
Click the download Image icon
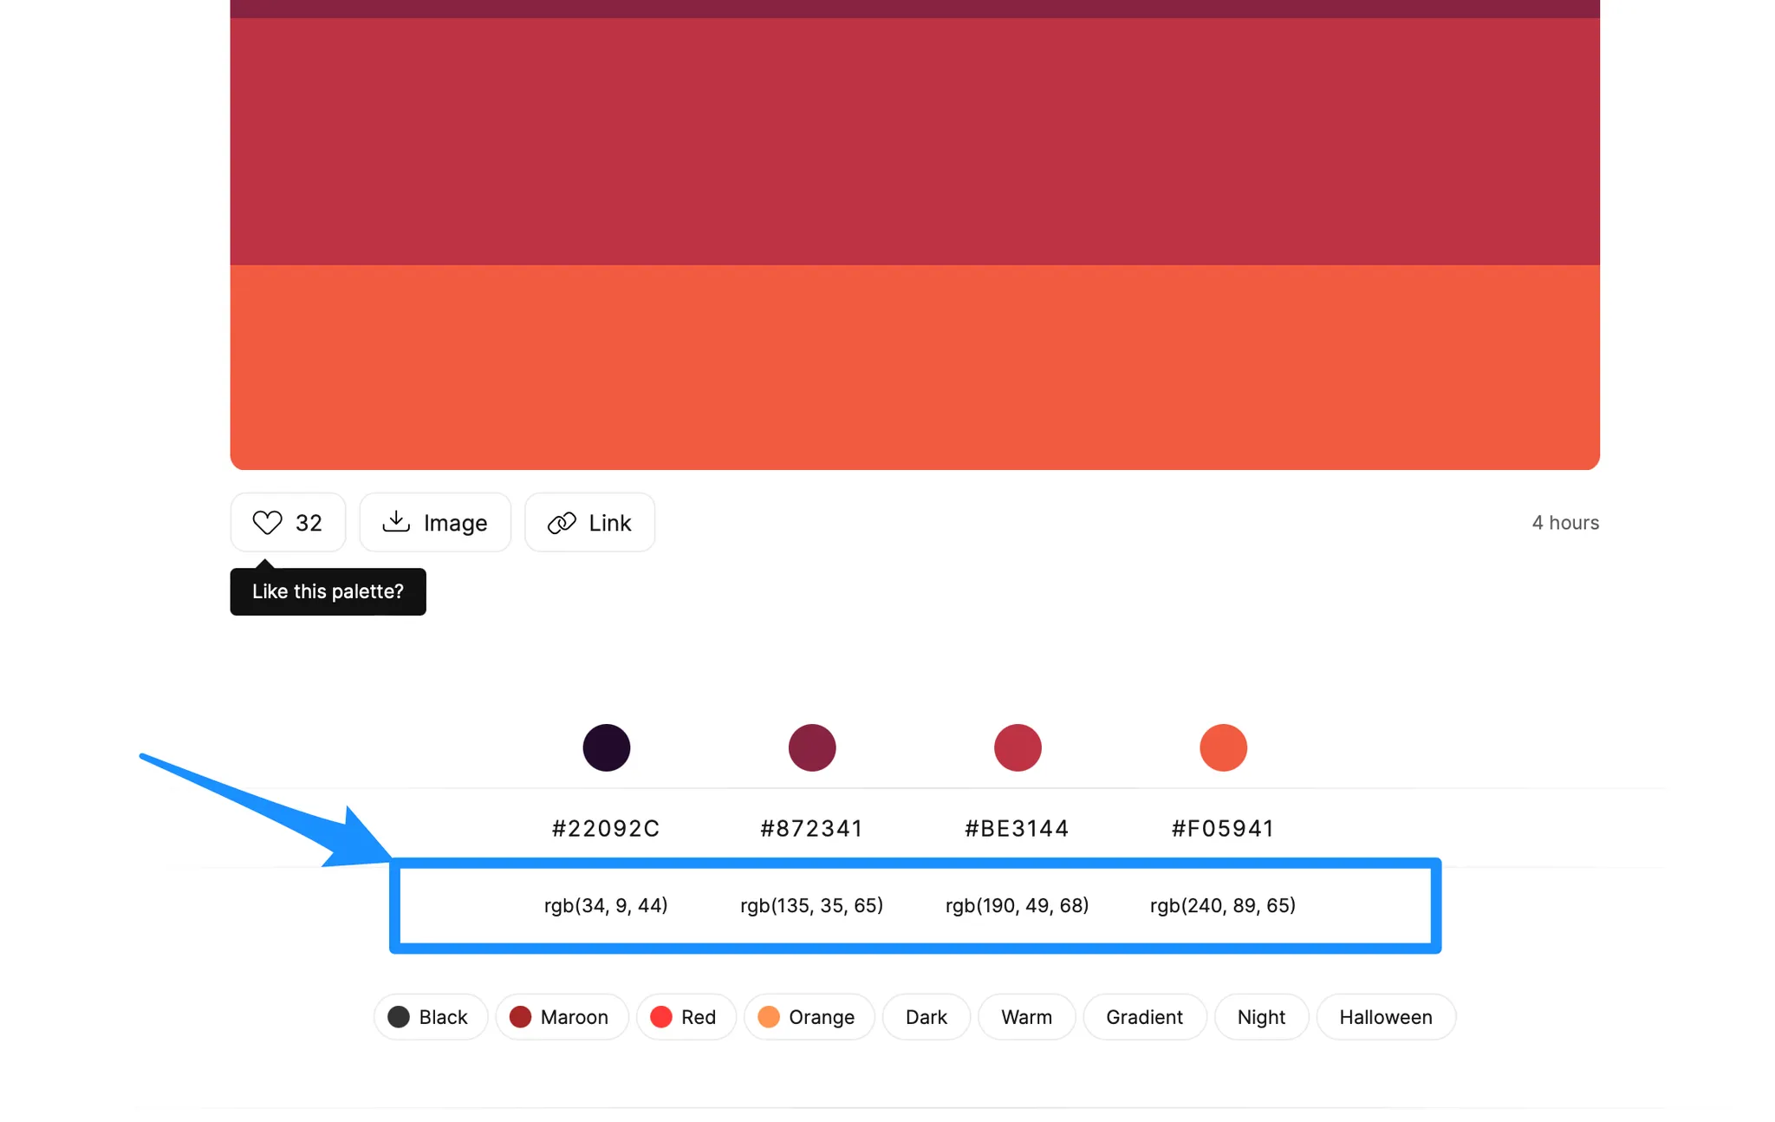(396, 521)
